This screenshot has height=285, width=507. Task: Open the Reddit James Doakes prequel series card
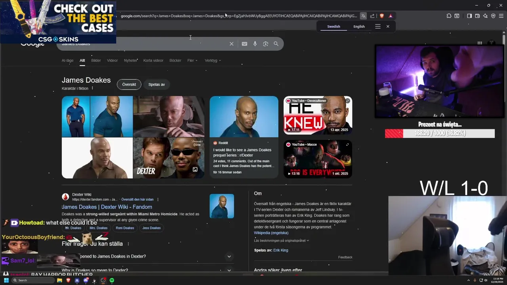244,137
